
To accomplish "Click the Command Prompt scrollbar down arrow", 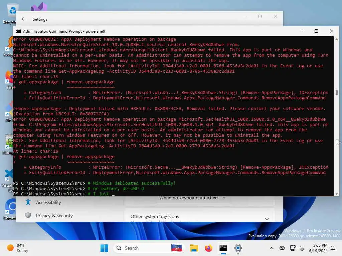I will (337, 194).
